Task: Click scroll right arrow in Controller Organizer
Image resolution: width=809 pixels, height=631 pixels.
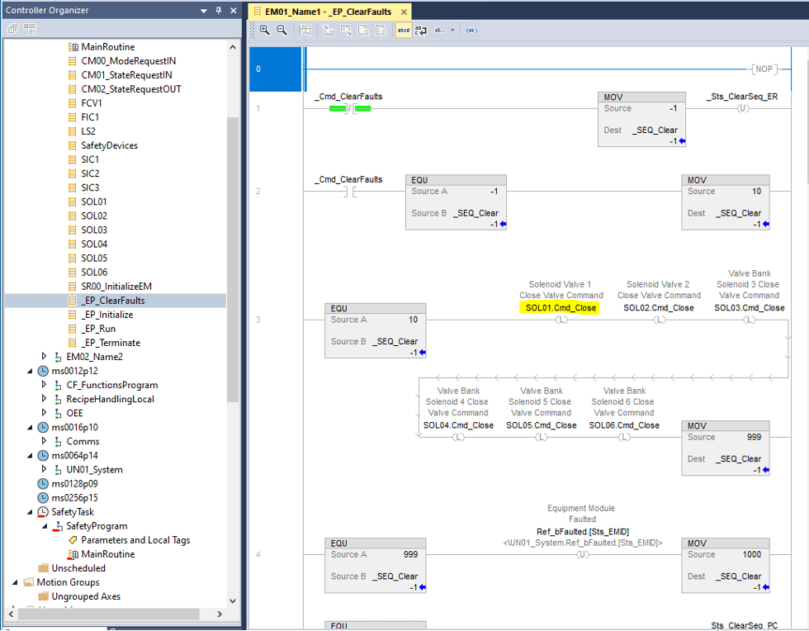Action: coord(220,614)
